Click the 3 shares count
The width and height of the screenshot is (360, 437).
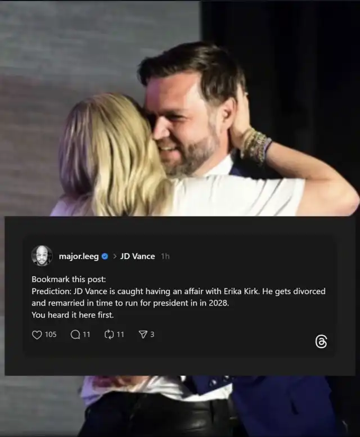click(x=152, y=335)
